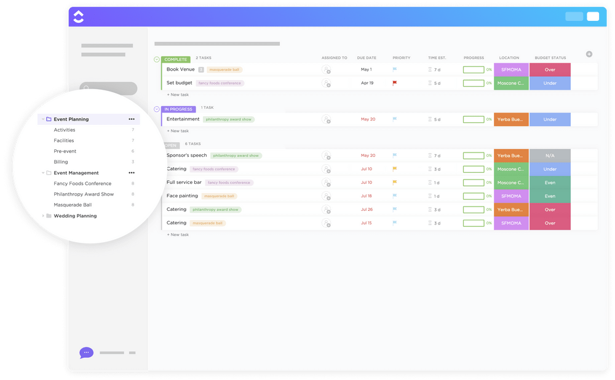Add a new task to the OPEN group
Screen dimensions: 615x380
[x=178, y=234]
